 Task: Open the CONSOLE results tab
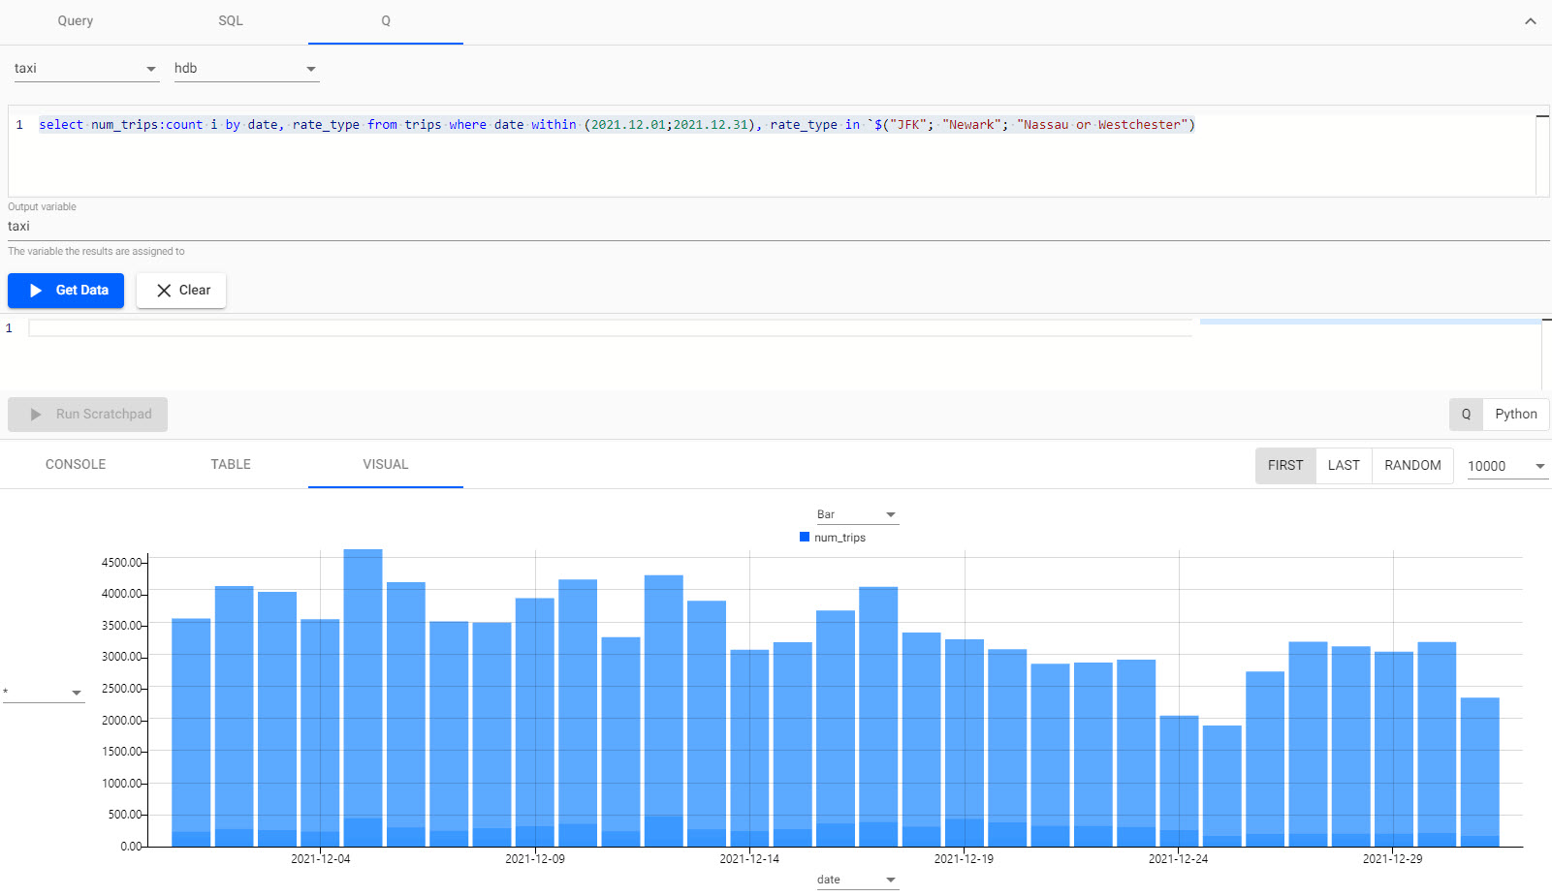(76, 464)
